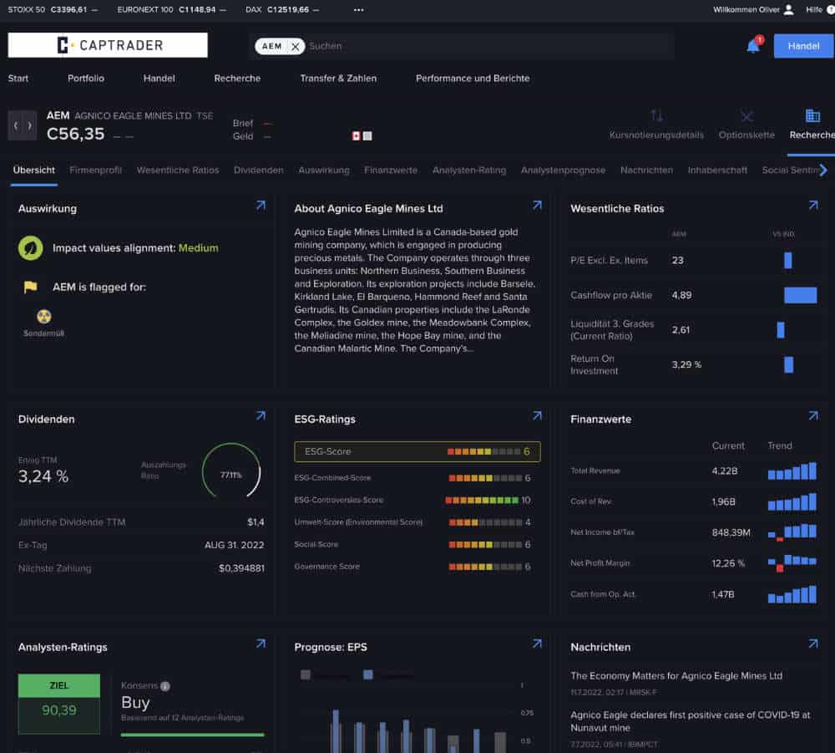Click the green impact leaf icon
Viewport: 835px width, 753px height.
(30, 248)
